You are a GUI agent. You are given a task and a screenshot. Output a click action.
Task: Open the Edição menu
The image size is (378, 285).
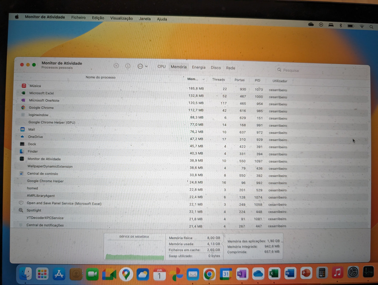(98, 18)
